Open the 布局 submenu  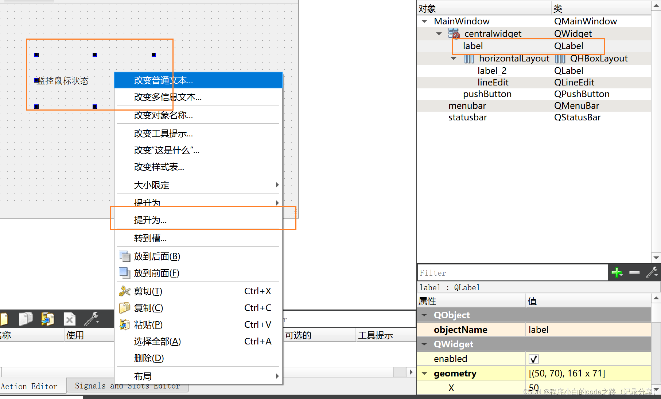coord(198,376)
